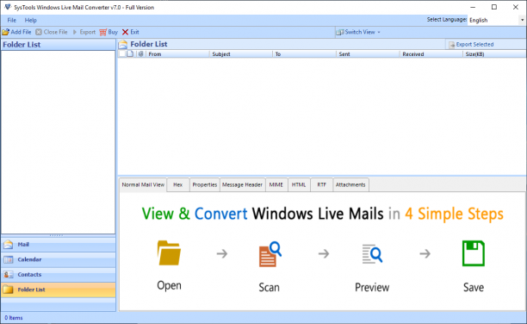Click the Export Selected icon
Screen dimensions: 527x324
pyautogui.click(x=452, y=45)
